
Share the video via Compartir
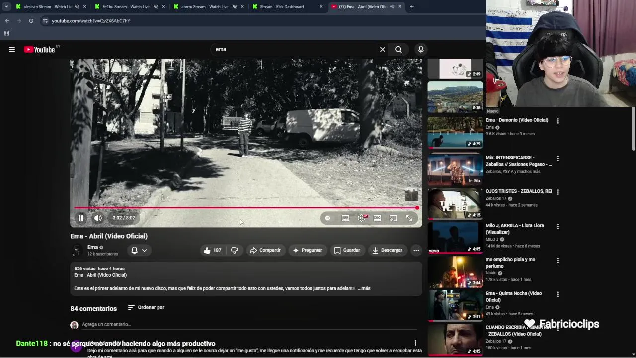[265, 250]
